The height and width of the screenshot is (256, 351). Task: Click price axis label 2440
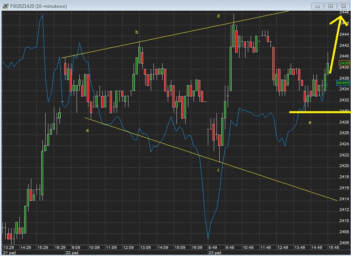pos(344,56)
